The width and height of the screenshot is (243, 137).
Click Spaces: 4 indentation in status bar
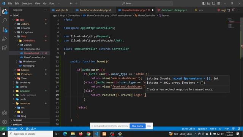pyautogui.click(x=202, y=129)
